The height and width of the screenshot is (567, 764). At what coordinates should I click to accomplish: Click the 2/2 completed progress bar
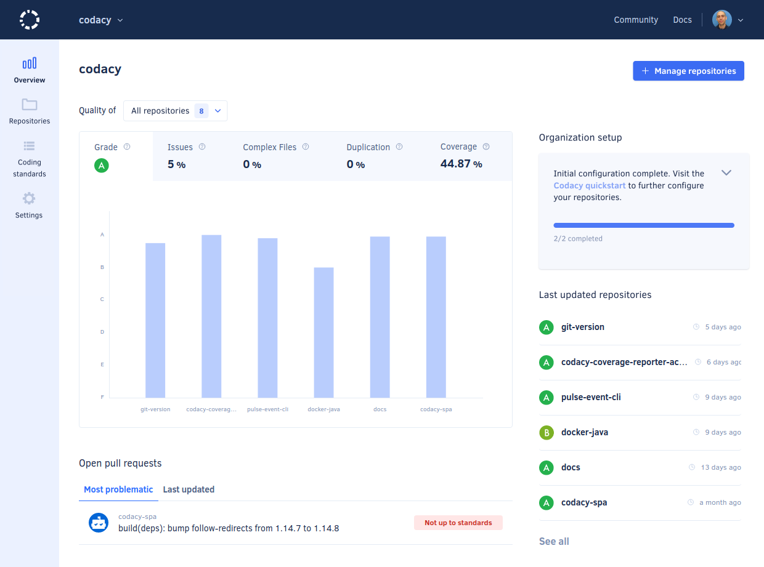[644, 225]
